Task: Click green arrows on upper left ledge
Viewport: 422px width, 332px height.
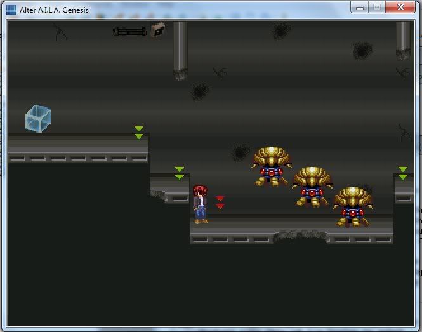Action: [139, 133]
